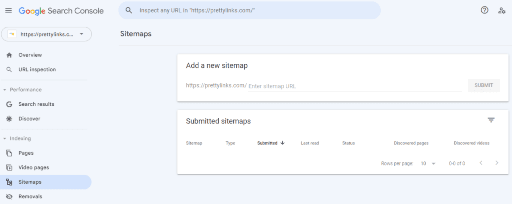Click the Submitted column sort arrow
The height and width of the screenshot is (204, 512).
click(x=283, y=143)
